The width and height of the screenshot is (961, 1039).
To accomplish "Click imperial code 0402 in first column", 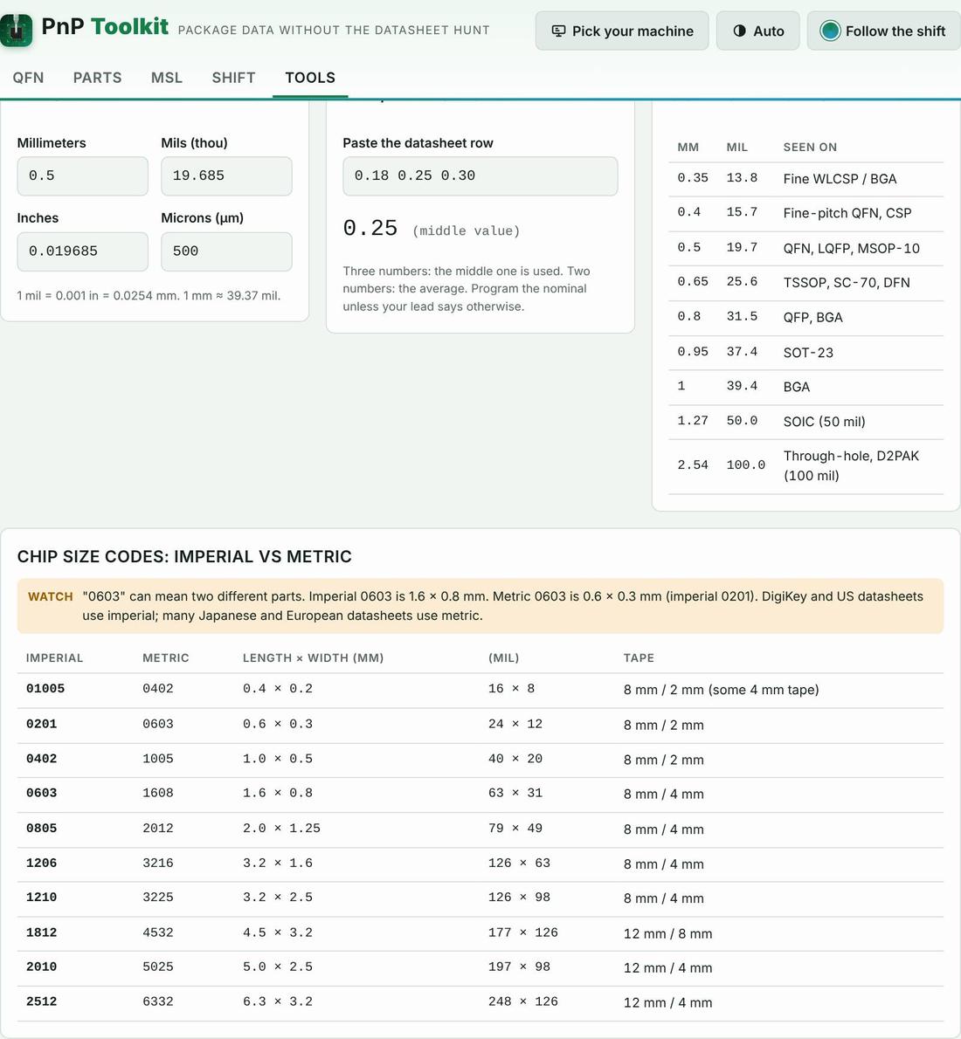I will click(x=41, y=760).
